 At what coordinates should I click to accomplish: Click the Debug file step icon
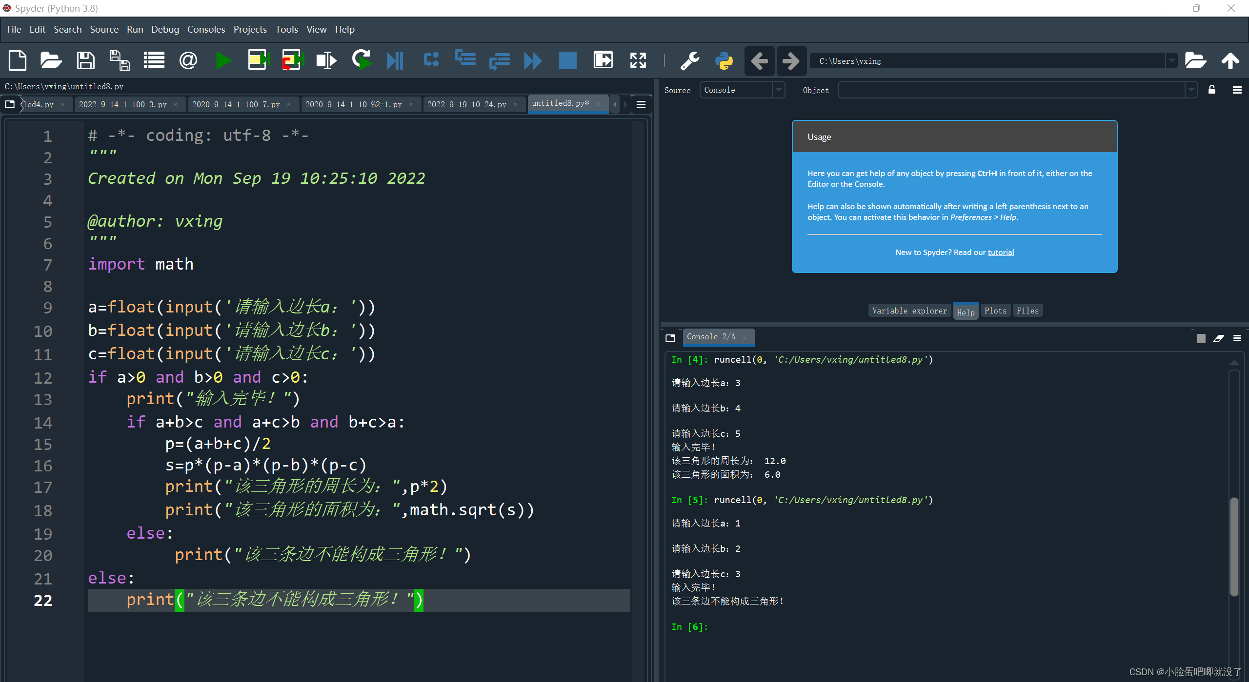(x=395, y=61)
